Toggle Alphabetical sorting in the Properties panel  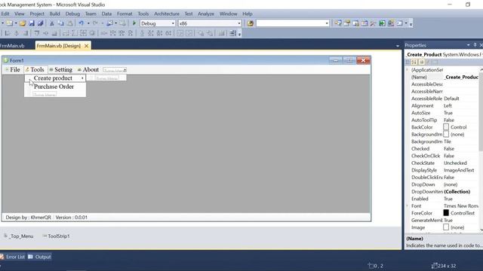(x=414, y=62)
